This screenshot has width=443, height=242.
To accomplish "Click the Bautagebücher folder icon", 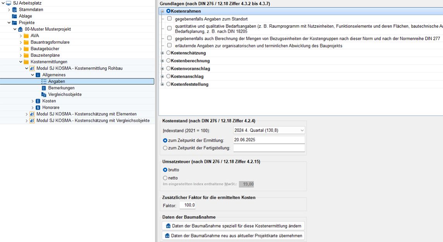I will click(26, 49).
